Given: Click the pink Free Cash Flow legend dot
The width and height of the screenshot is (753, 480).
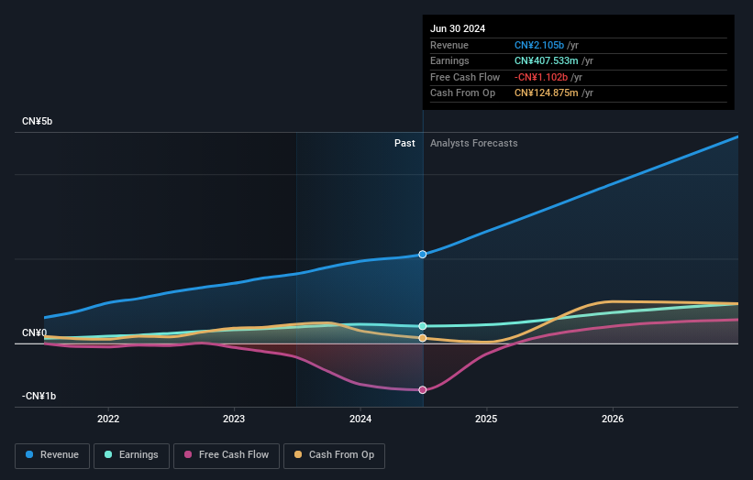Looking at the screenshot, I should (188, 454).
